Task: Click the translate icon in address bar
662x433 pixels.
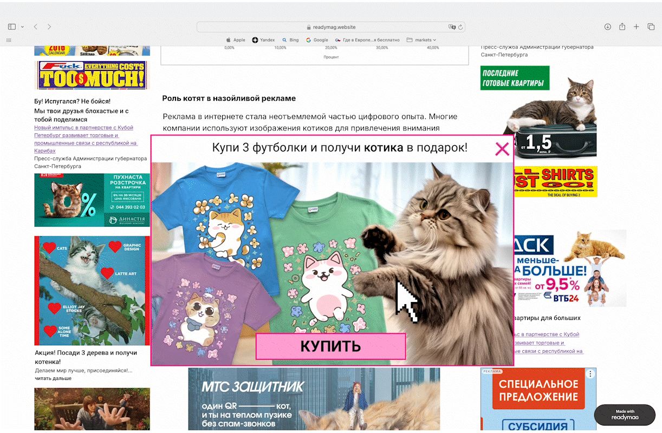Action: (x=451, y=27)
